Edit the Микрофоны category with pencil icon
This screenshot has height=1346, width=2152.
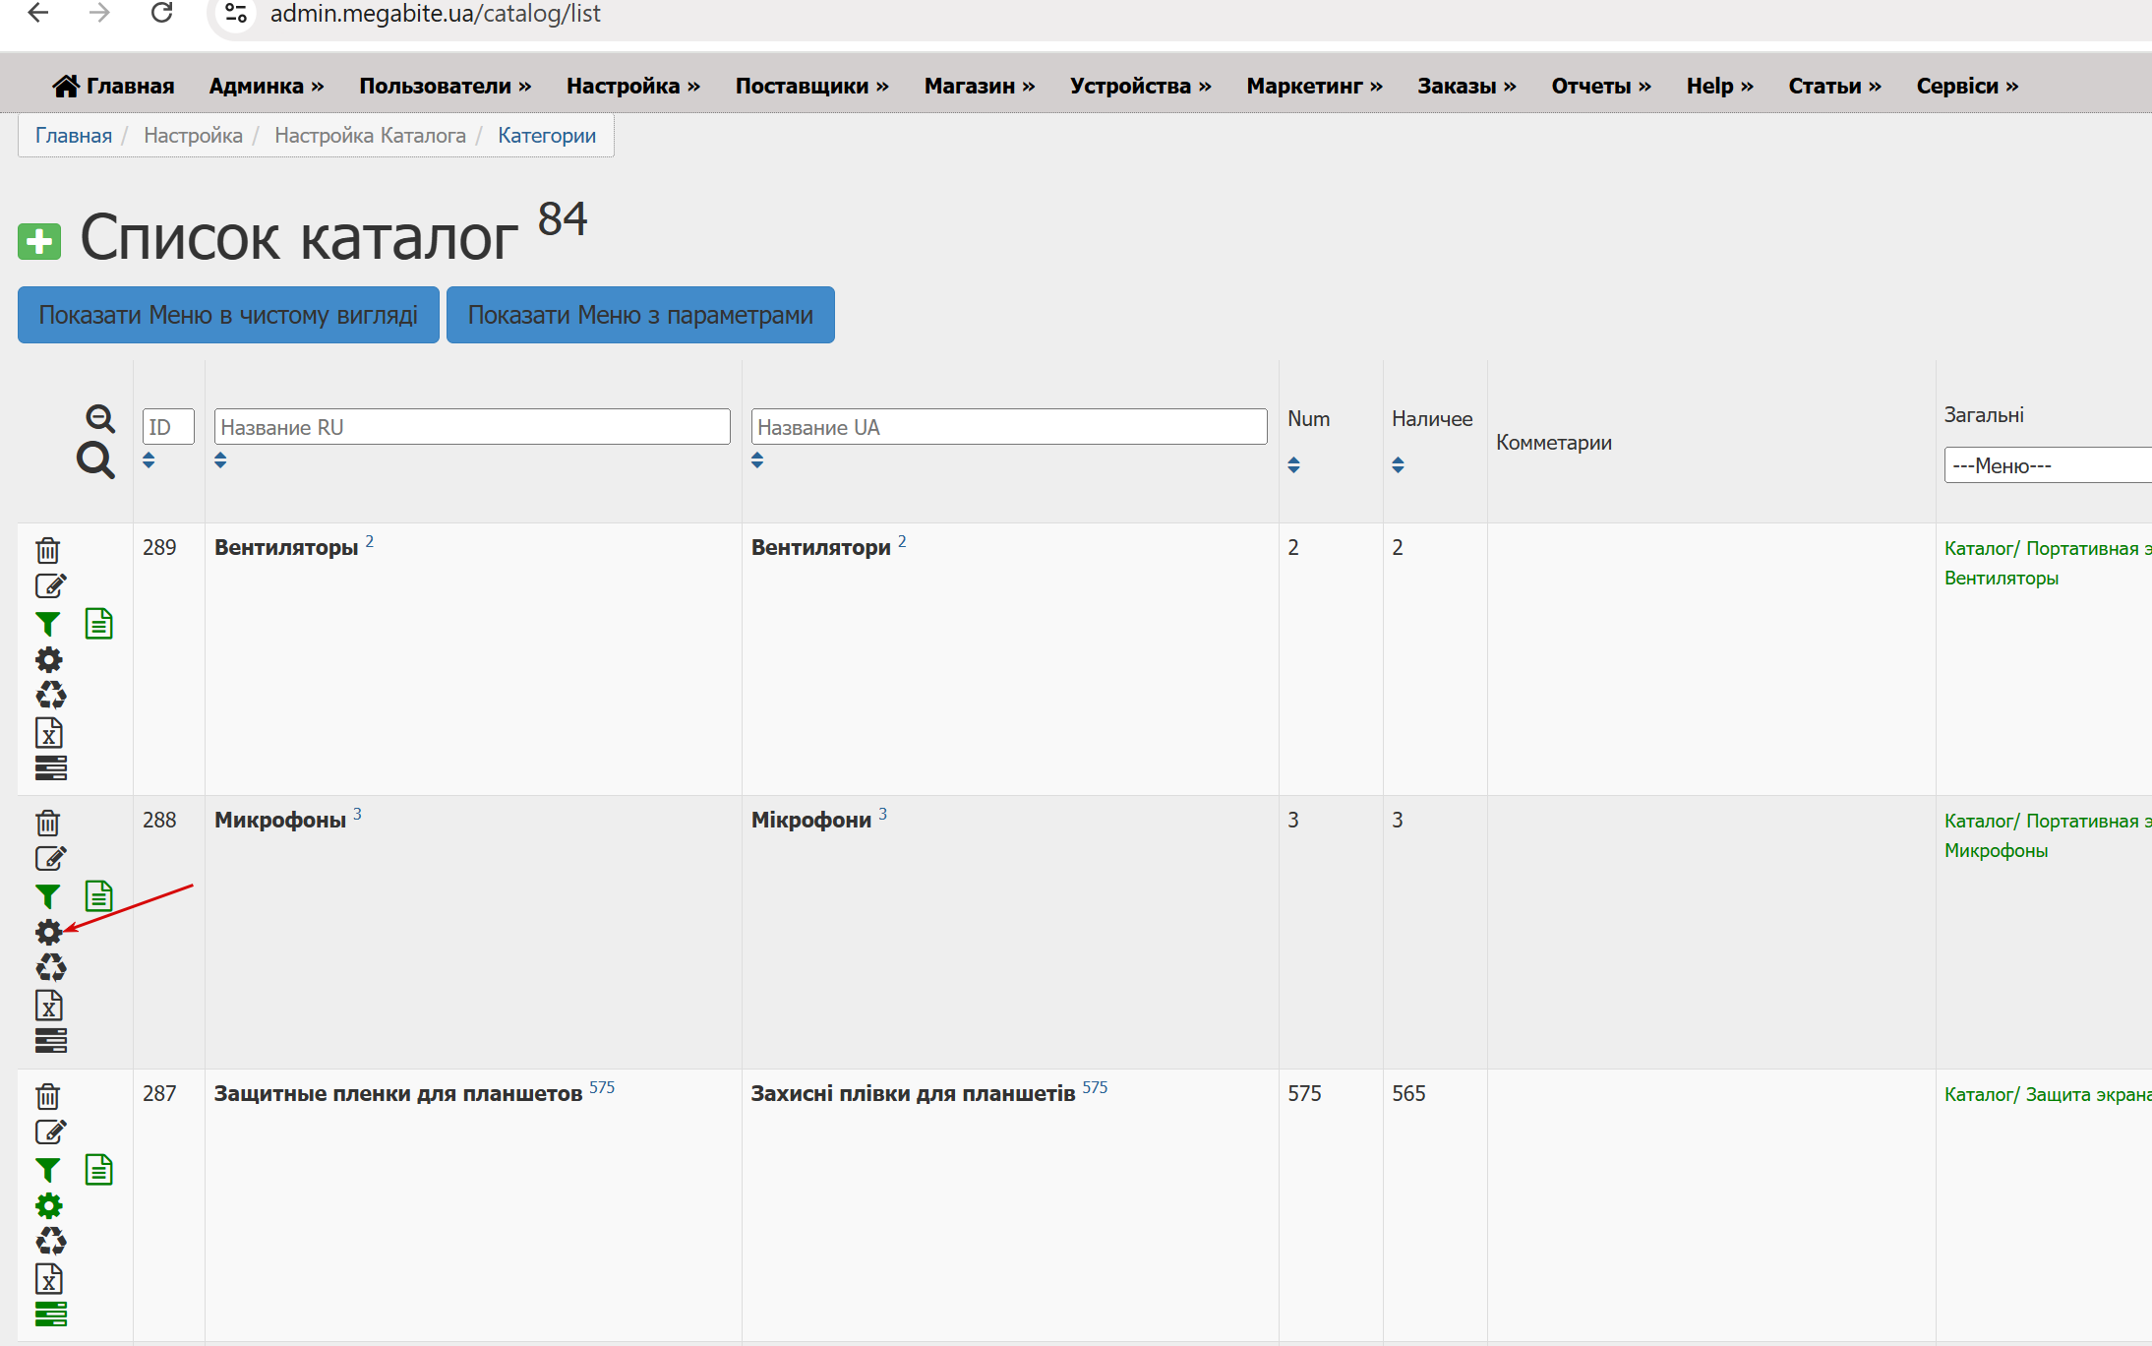50,858
